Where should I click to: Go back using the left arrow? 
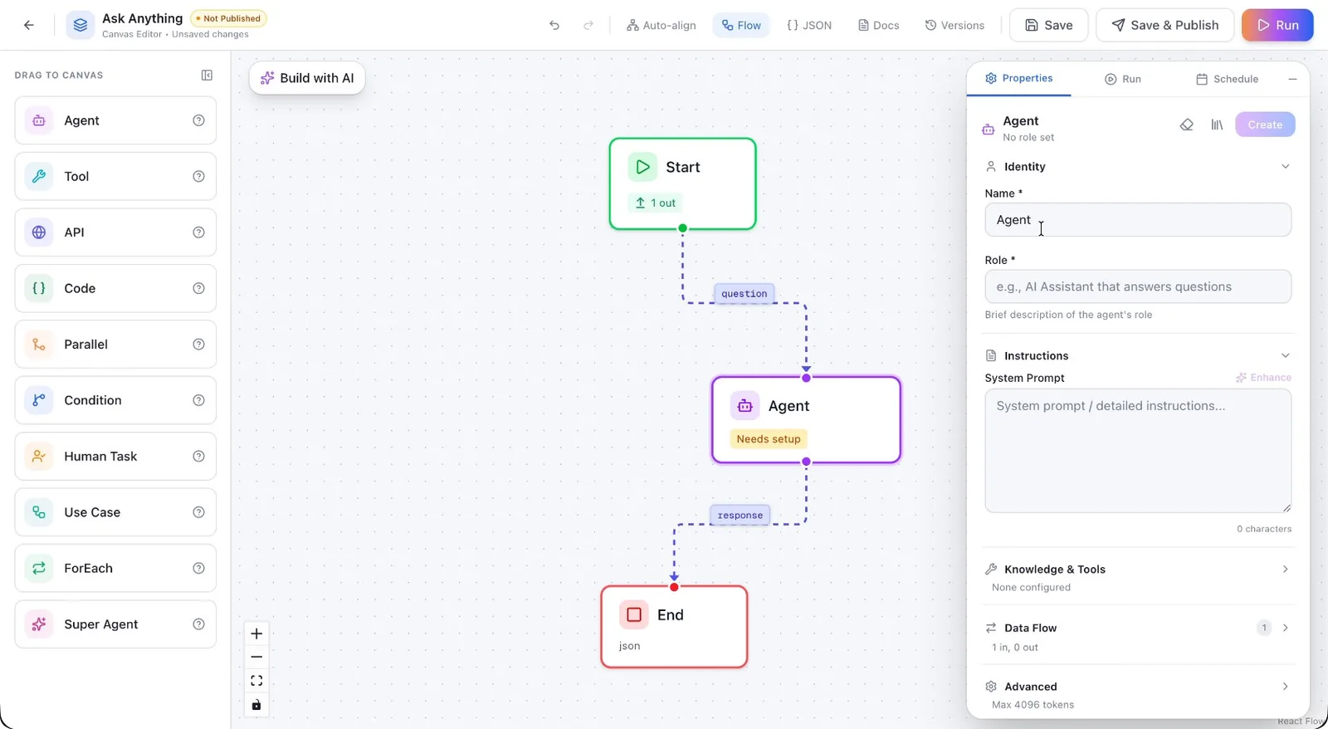pos(29,25)
